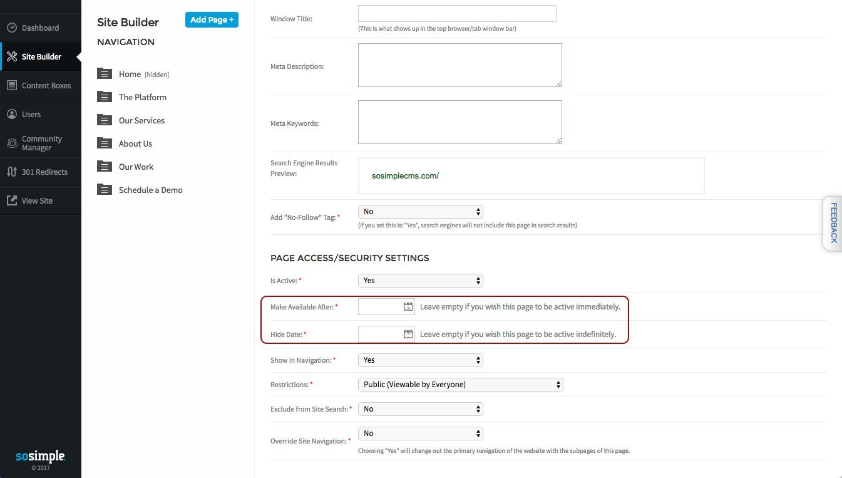Click the 301 Redirects arrows icon

click(11, 172)
